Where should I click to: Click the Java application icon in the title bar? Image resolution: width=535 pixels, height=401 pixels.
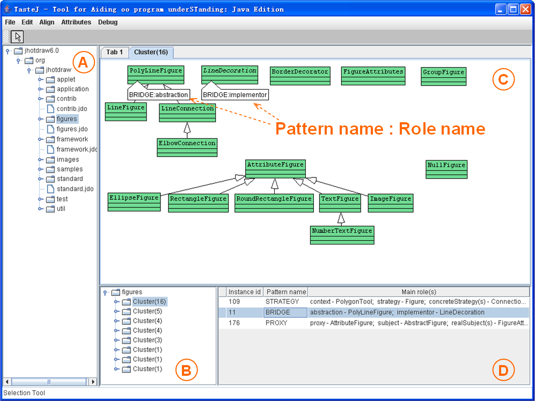click(x=7, y=9)
